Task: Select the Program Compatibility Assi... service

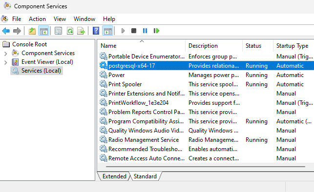Action: [x=146, y=121]
